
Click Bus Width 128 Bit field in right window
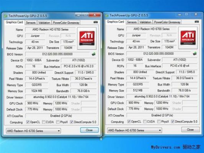184,84
